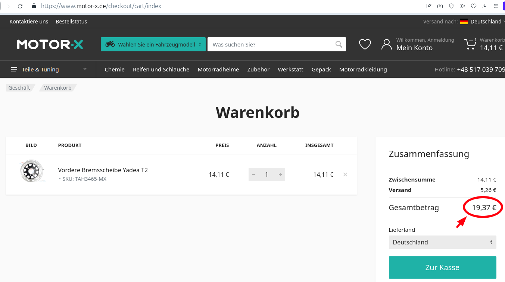Image resolution: width=505 pixels, height=282 pixels.
Task: Decrease quantity with minus button
Action: coord(254,174)
